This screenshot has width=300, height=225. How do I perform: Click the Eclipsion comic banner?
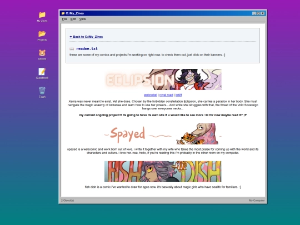tap(163, 79)
